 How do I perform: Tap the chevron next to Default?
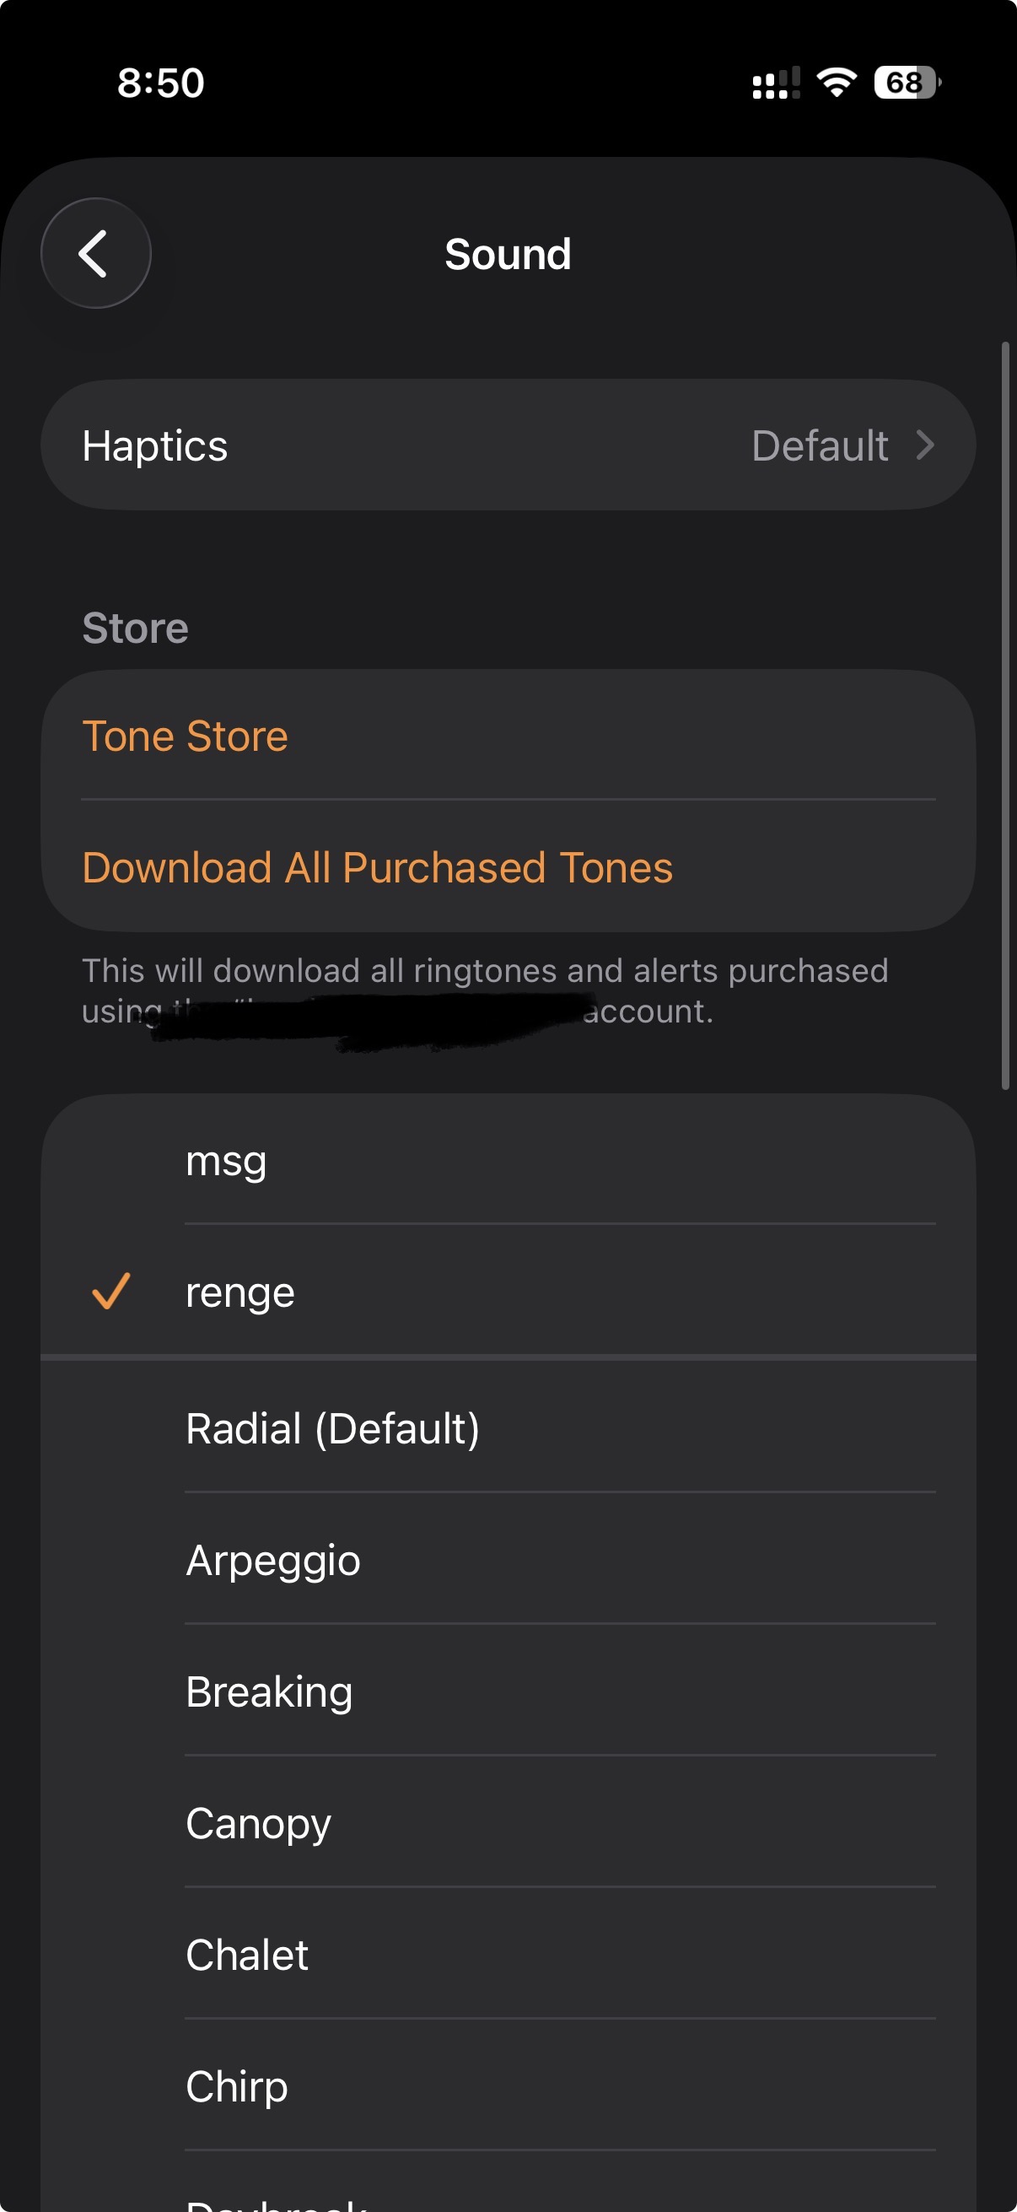point(924,445)
